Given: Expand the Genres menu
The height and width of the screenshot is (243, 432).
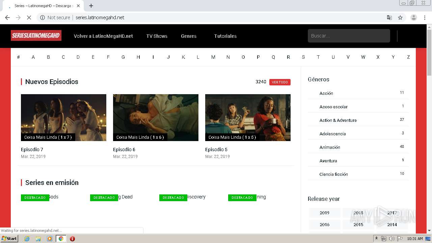Looking at the screenshot, I should pos(189,36).
